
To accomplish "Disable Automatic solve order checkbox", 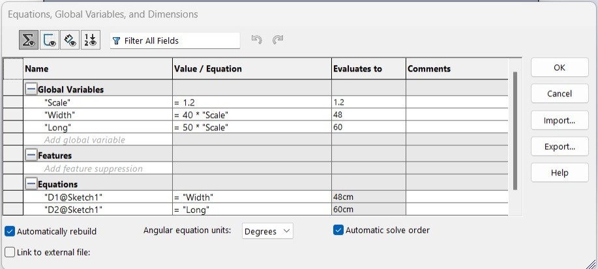I will click(x=338, y=230).
